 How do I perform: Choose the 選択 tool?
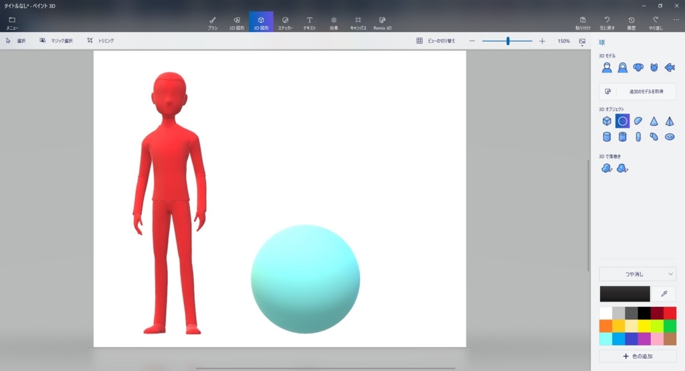pos(16,41)
